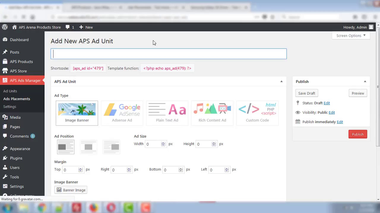Select the Image Banner ad type
380x213 pixels.
click(77, 112)
